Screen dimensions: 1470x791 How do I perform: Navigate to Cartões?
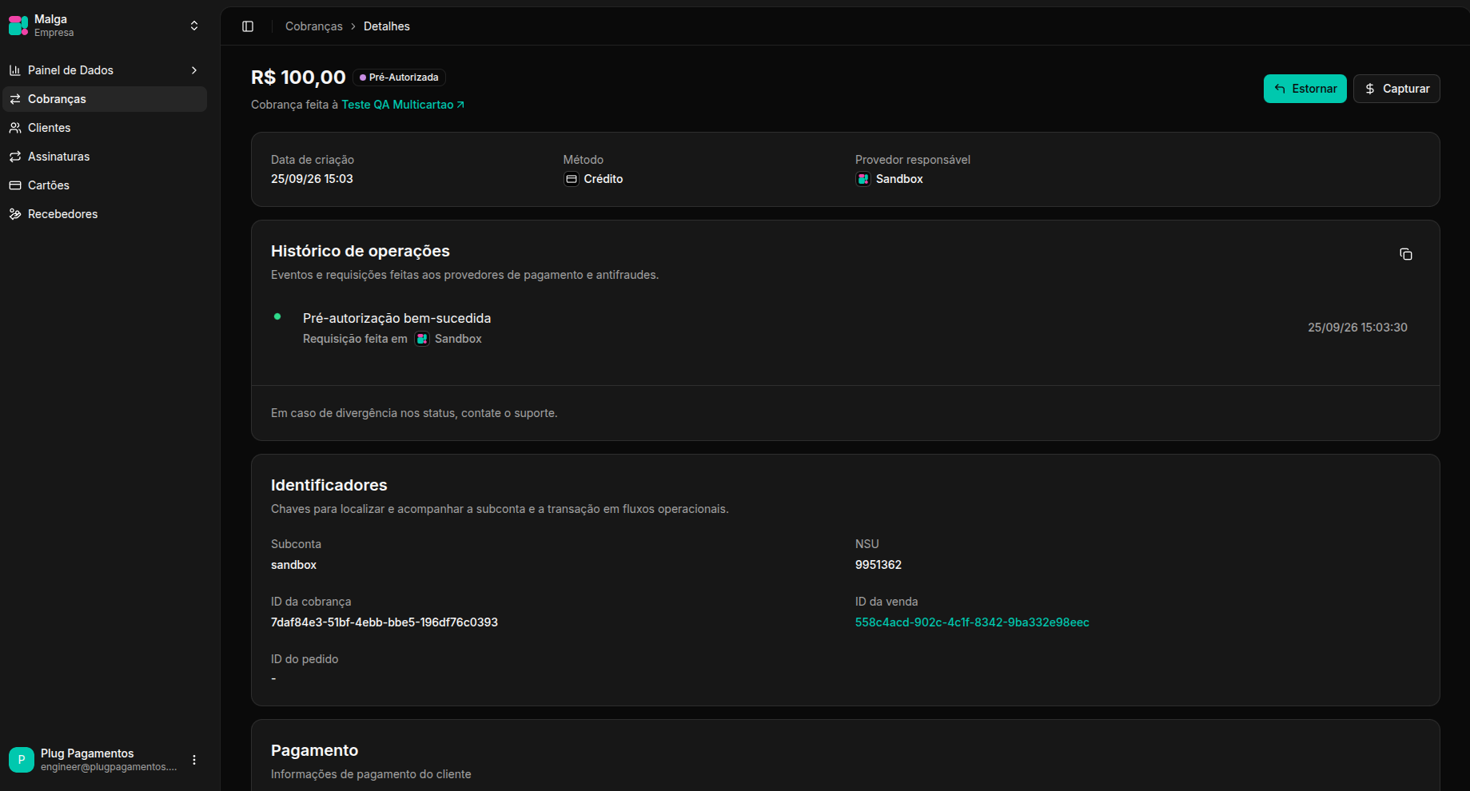tap(105, 185)
